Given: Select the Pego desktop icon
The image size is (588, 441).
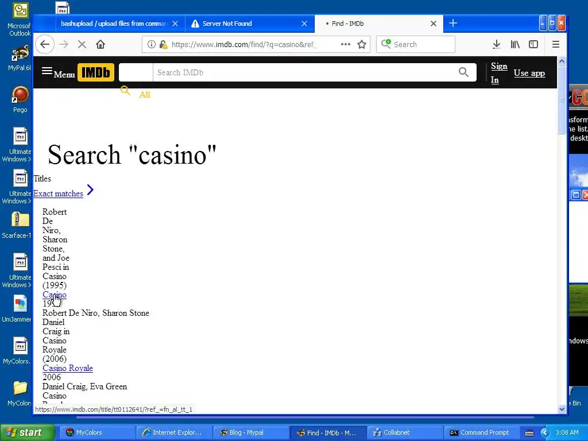Looking at the screenshot, I should [x=20, y=99].
